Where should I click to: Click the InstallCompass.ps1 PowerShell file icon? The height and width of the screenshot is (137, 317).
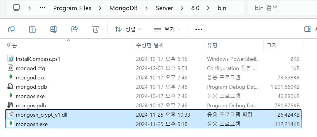click(10, 59)
